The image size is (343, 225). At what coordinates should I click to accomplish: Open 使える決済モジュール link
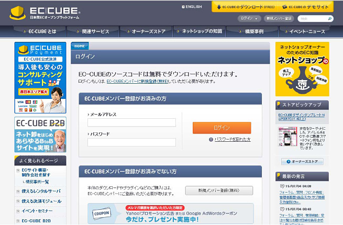[41, 201]
